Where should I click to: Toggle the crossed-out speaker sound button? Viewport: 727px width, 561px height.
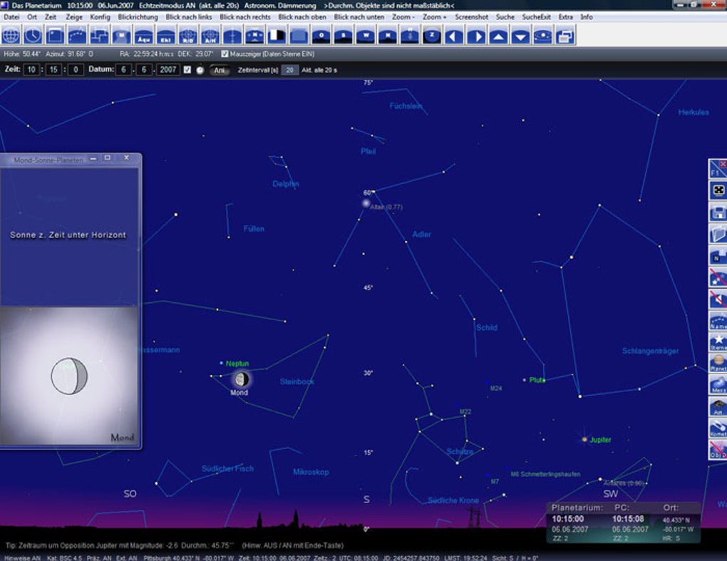pyautogui.click(x=718, y=299)
